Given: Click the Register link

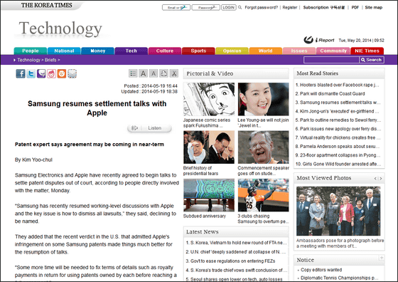Looking at the screenshot, I should pos(290,7).
